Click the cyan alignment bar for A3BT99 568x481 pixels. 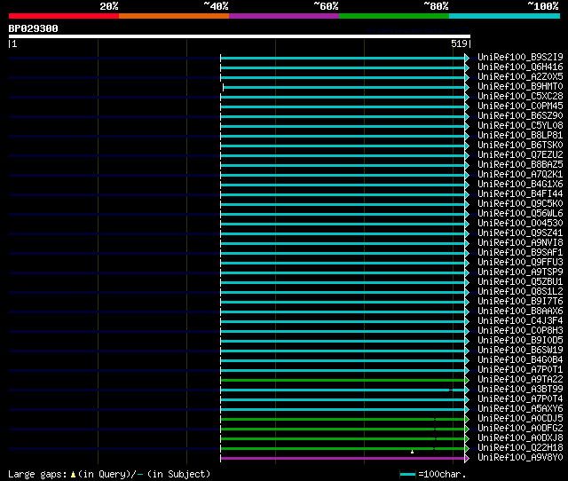(343, 390)
